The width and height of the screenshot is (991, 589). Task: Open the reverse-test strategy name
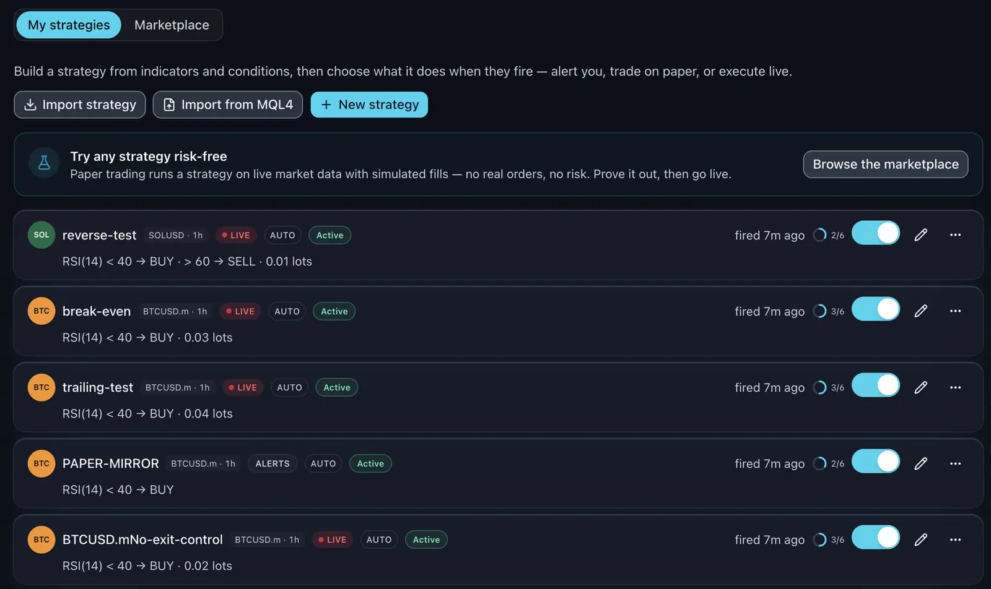click(99, 235)
